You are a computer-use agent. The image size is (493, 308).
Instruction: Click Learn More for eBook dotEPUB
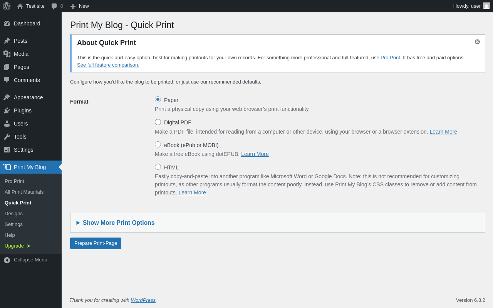coord(255,154)
